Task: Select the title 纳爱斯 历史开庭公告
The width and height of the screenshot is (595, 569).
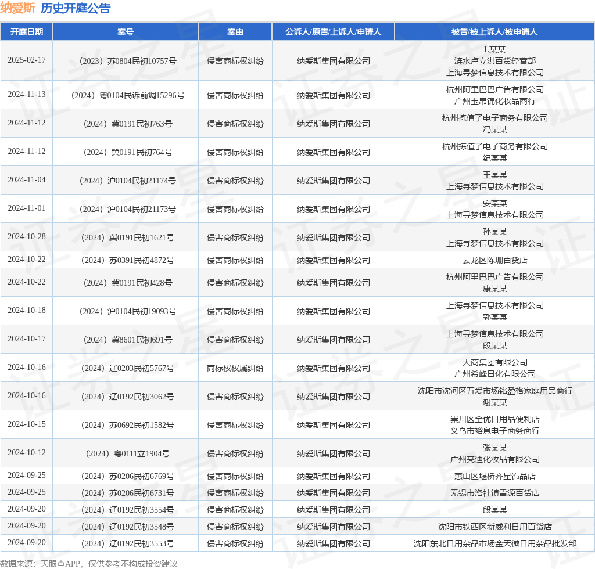Action: [x=55, y=8]
